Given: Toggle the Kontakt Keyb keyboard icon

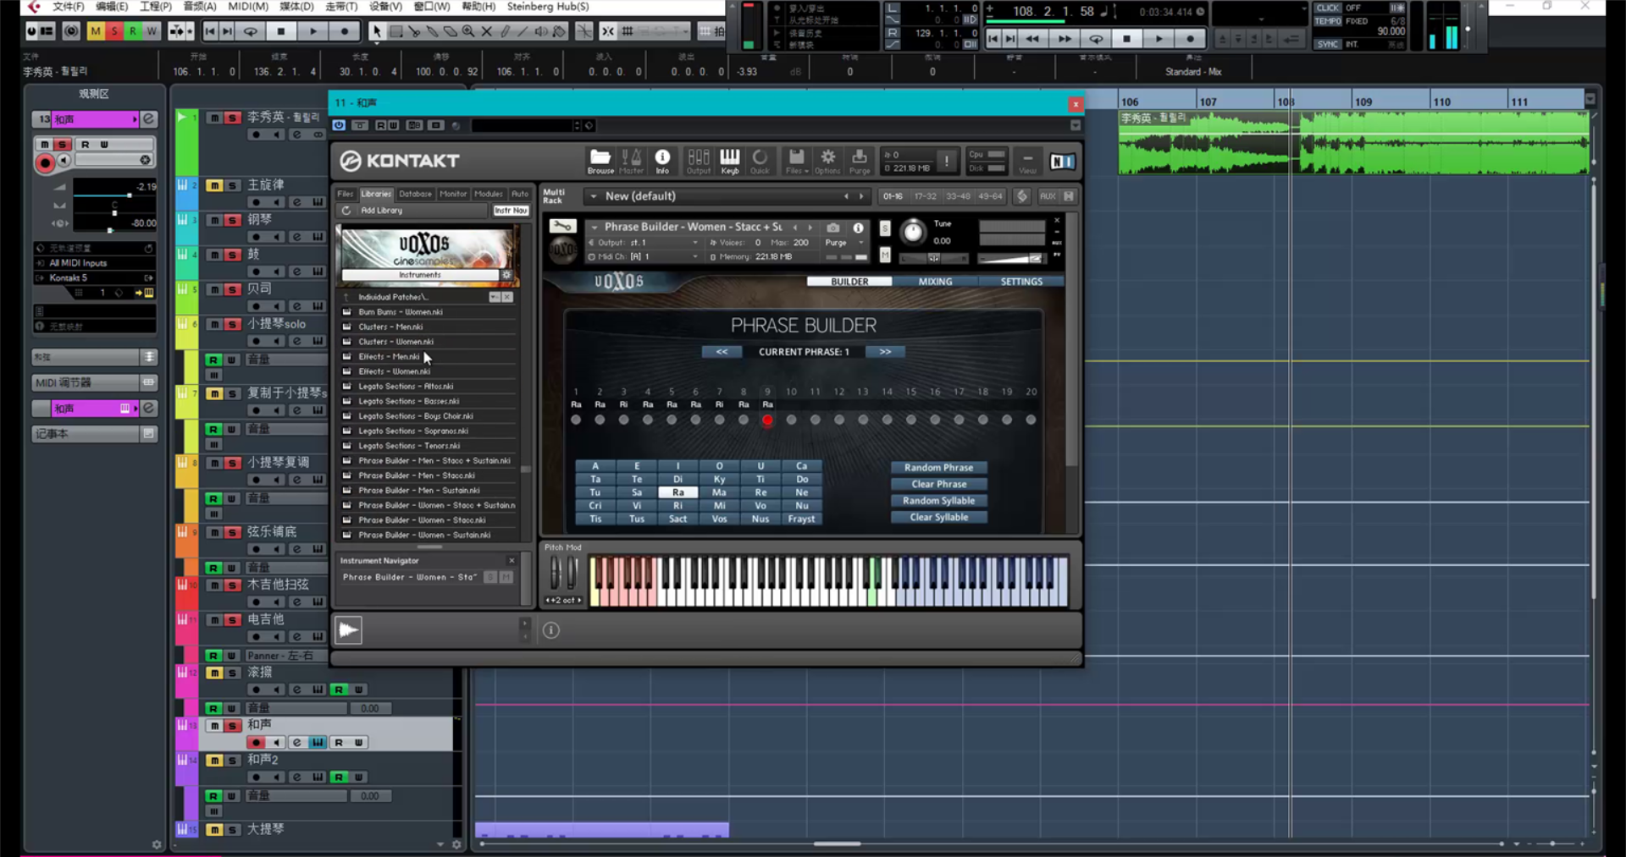Looking at the screenshot, I should tap(730, 160).
